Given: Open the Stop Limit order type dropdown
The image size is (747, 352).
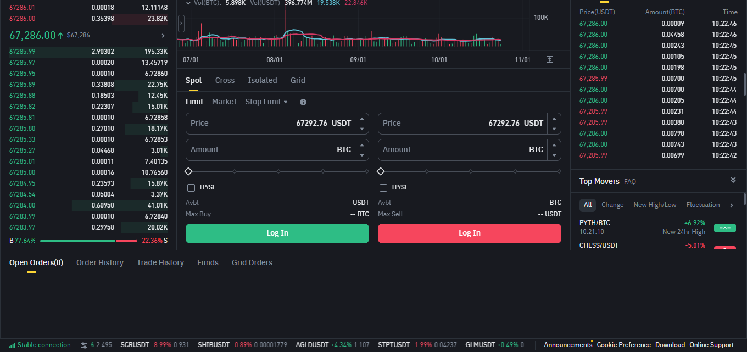Looking at the screenshot, I should pyautogui.click(x=266, y=102).
